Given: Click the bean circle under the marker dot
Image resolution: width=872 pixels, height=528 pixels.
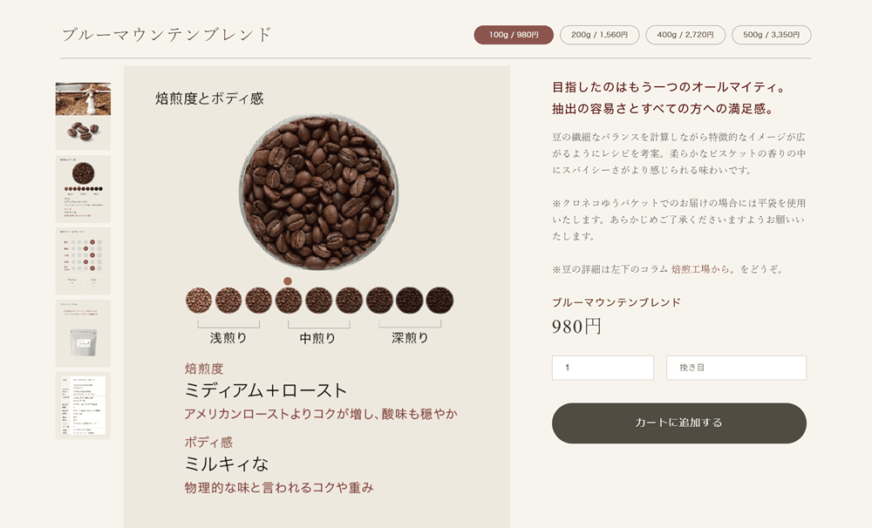Looking at the screenshot, I should pos(289,300).
